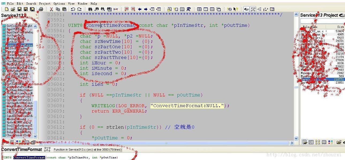Select ConvertTimeFormat in the symbol list
The height and width of the screenshot is (160, 345).
pyautogui.click(x=18, y=45)
